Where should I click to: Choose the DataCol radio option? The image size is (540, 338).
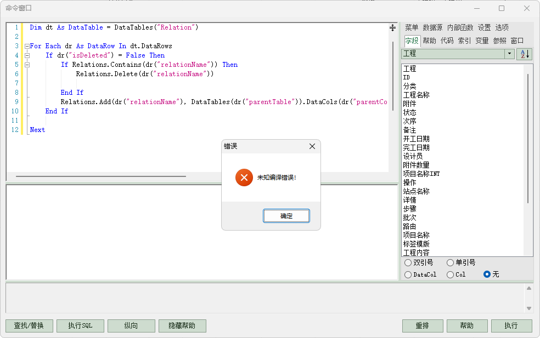coord(420,274)
